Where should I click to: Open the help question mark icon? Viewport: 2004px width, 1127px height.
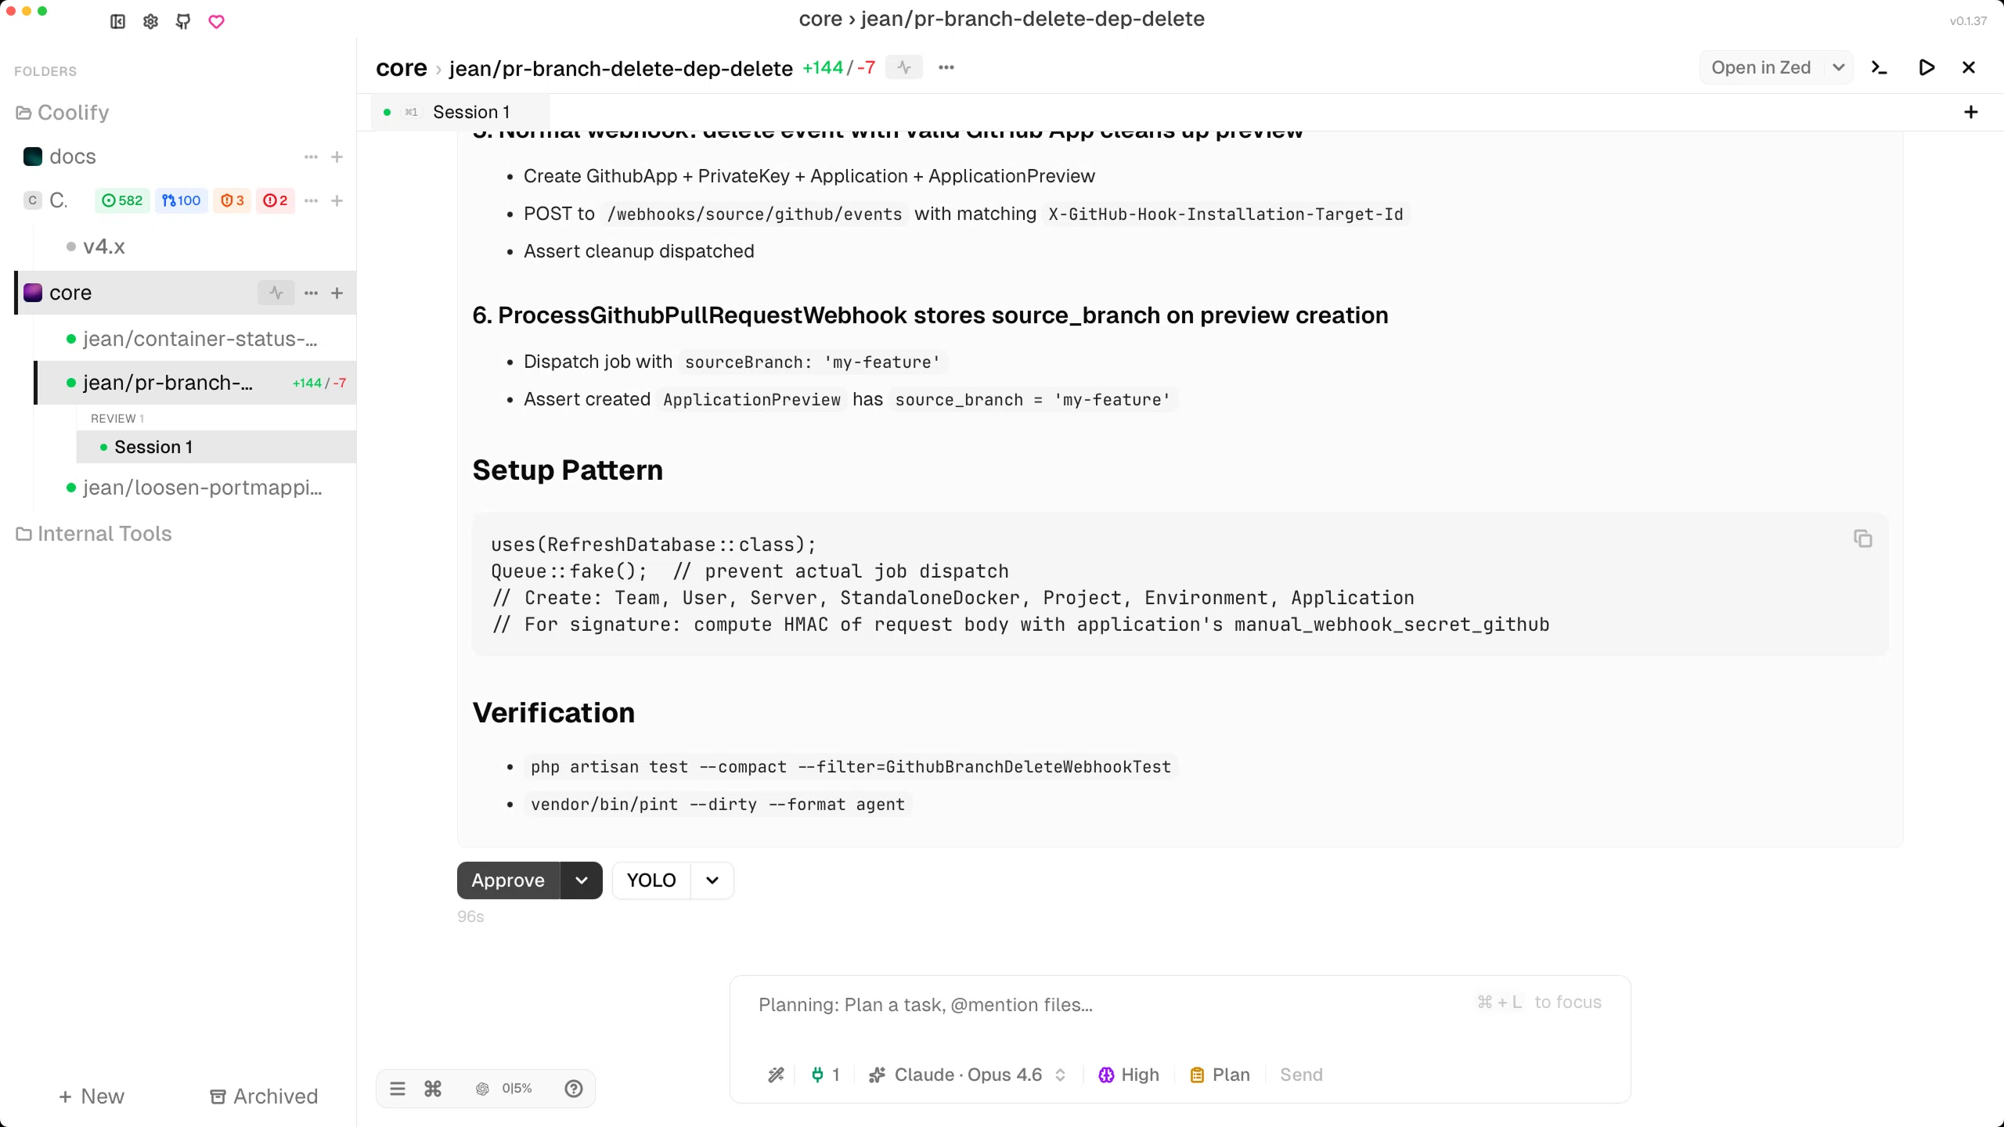click(574, 1089)
